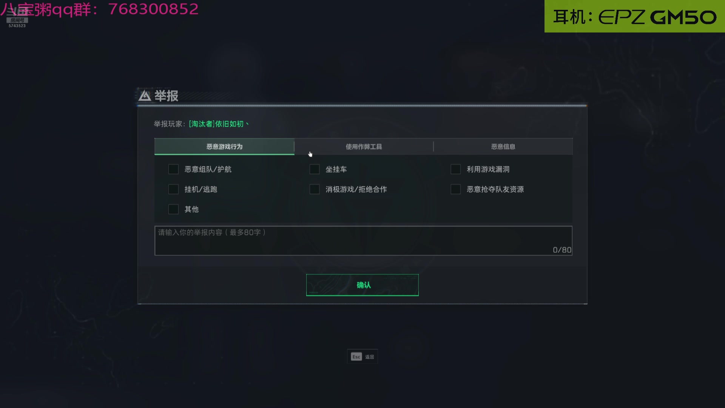Enable the 恶意抢夺队友资源 checkbox
The width and height of the screenshot is (725, 408).
click(456, 189)
